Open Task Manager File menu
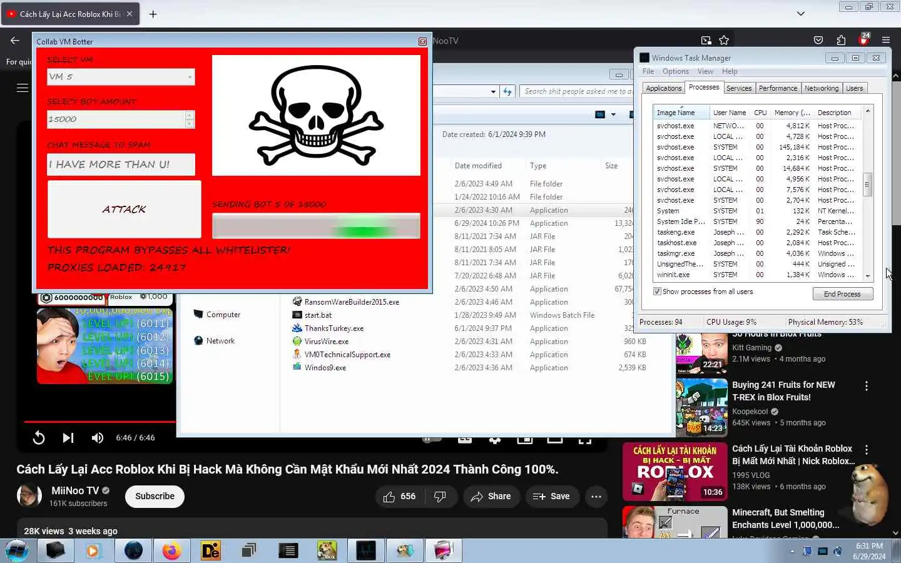Screen dimensions: 901x563 648,71
